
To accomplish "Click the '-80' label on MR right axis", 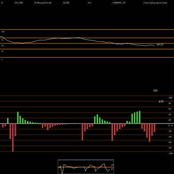I will coord(170,148).
